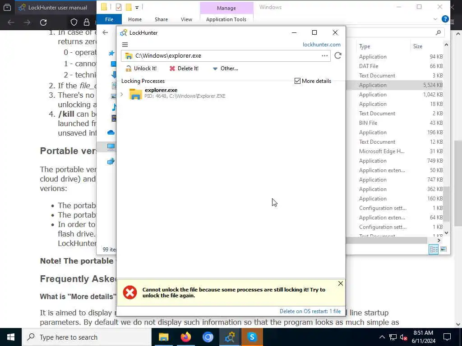Collapse the Explorer ribbon with the chevron
Viewport: 462px width, 346px height.
click(435, 19)
